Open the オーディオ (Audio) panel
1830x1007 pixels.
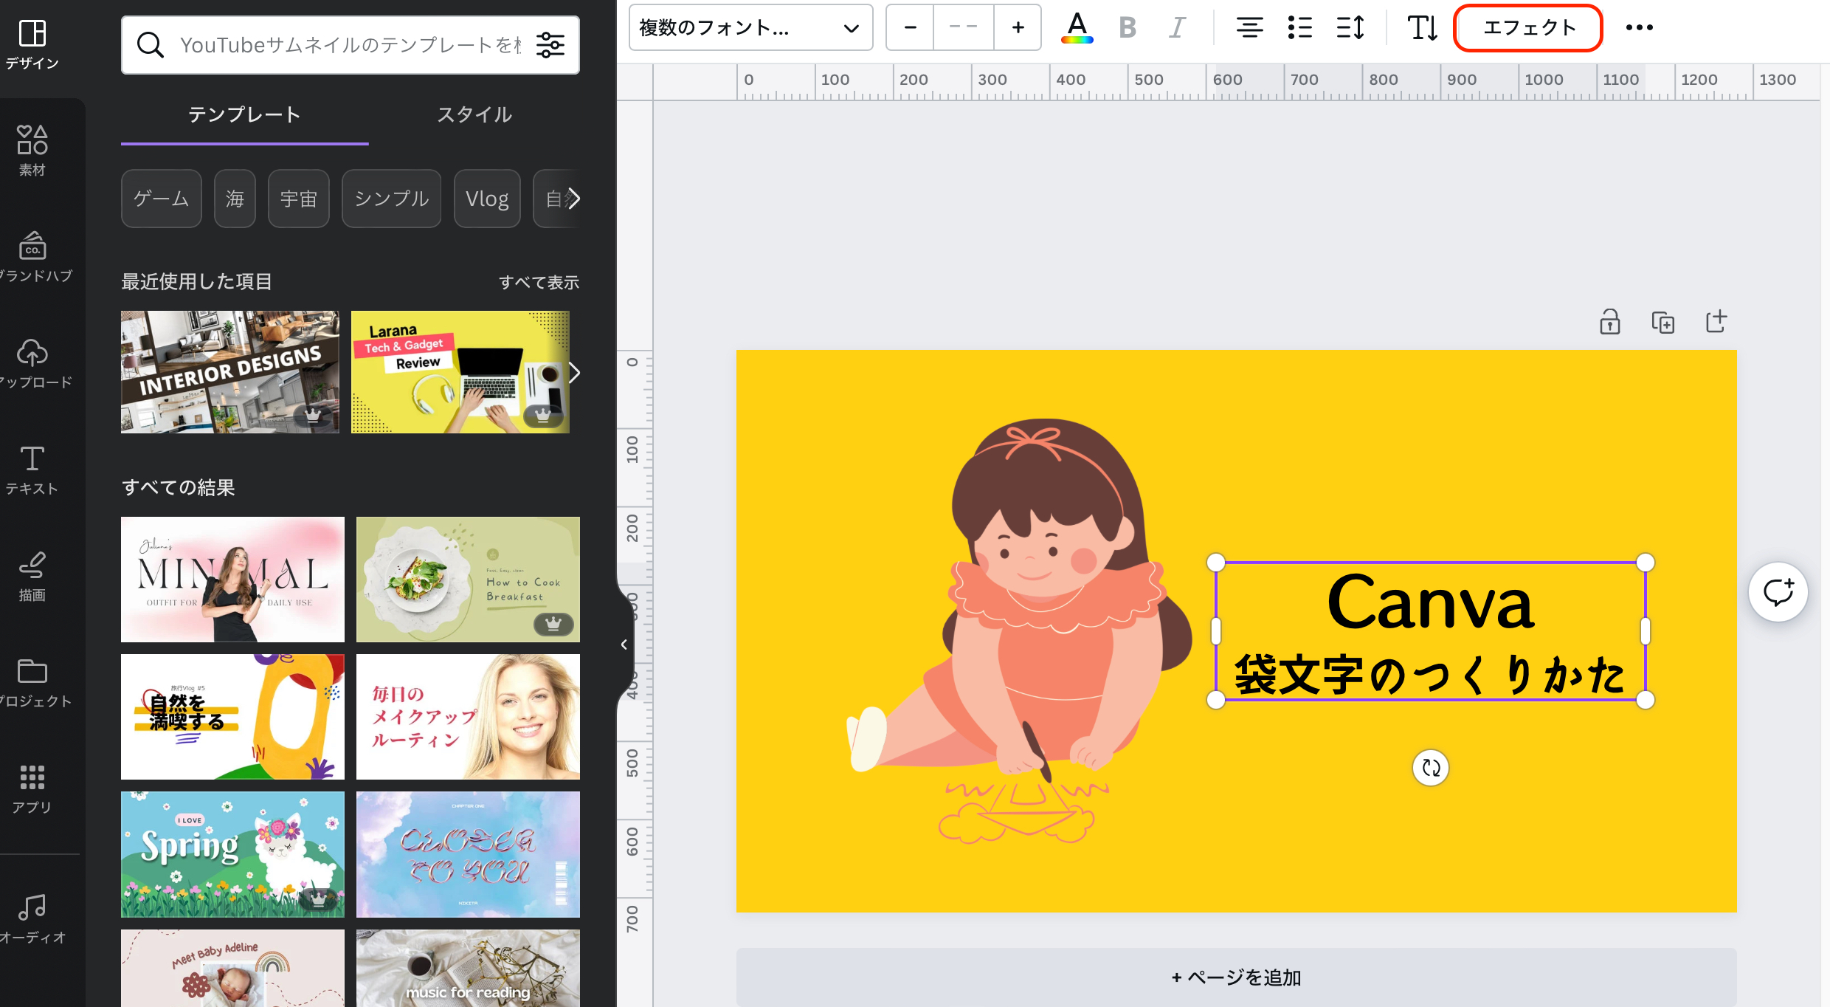pos(32,918)
